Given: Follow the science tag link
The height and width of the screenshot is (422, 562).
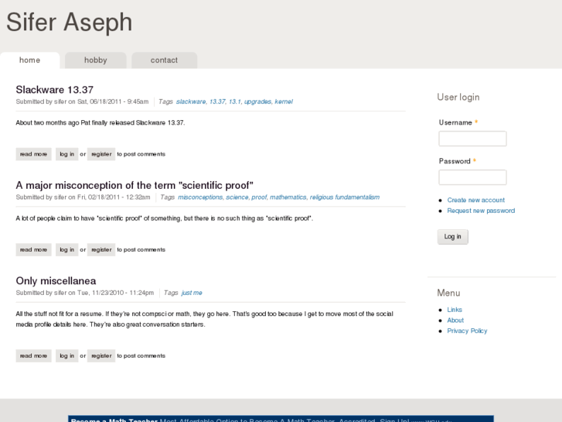Looking at the screenshot, I should click(237, 197).
